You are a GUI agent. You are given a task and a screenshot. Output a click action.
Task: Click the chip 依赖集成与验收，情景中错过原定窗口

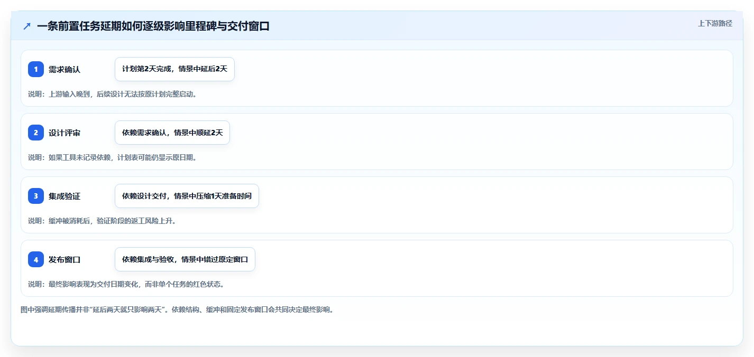[x=185, y=259]
